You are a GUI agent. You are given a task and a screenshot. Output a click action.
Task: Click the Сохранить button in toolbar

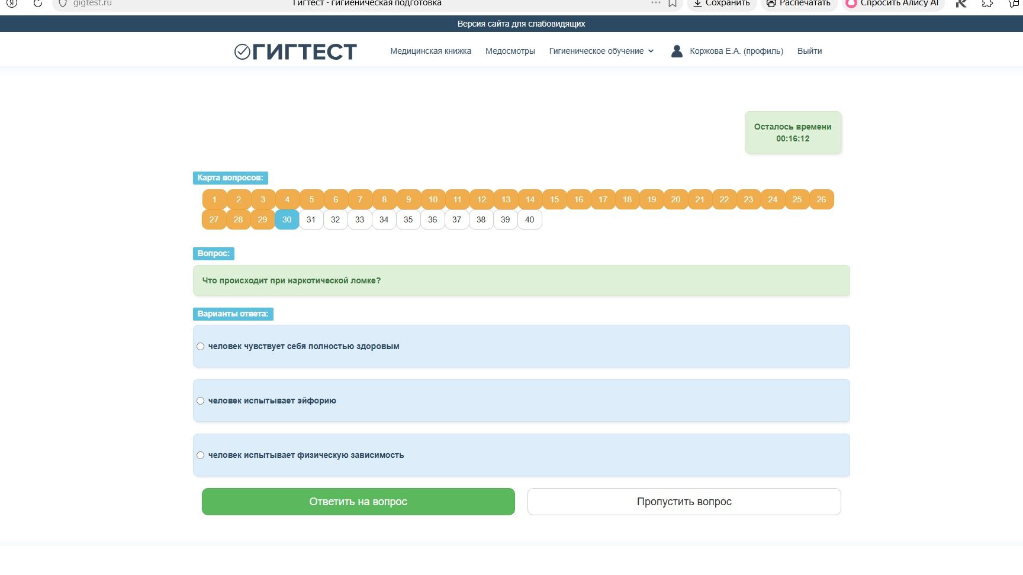point(721,3)
